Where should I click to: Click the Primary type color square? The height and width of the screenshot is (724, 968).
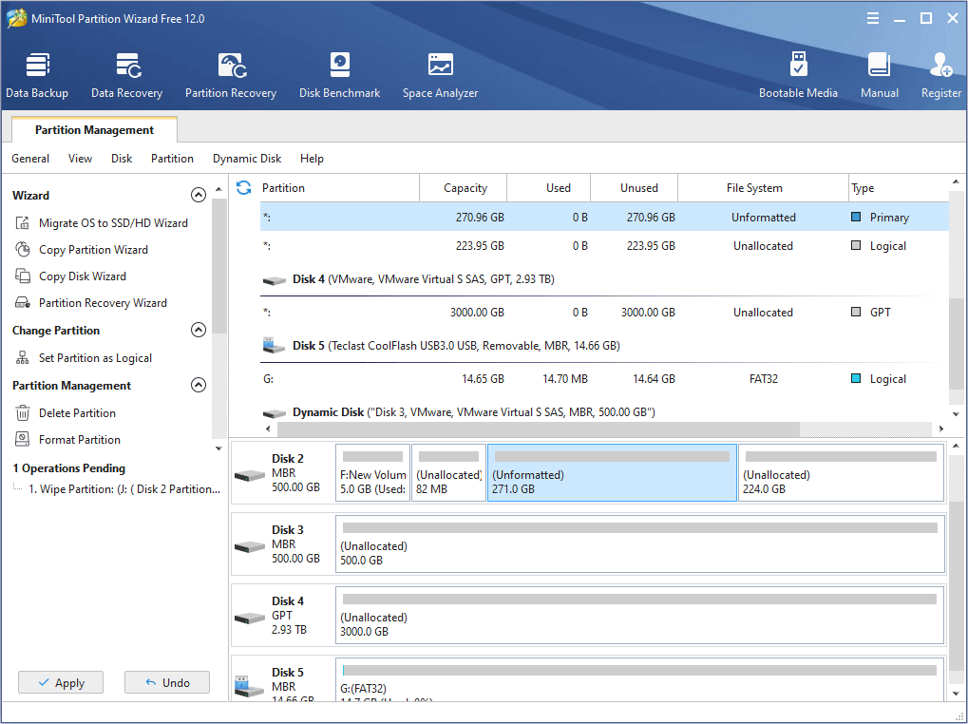(856, 217)
